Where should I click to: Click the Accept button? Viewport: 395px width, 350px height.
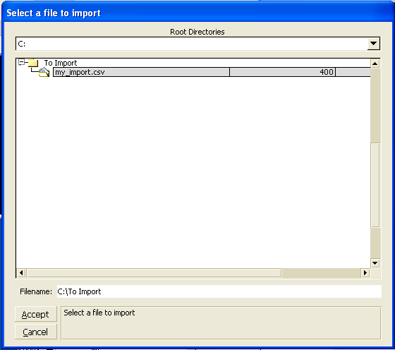(x=35, y=314)
